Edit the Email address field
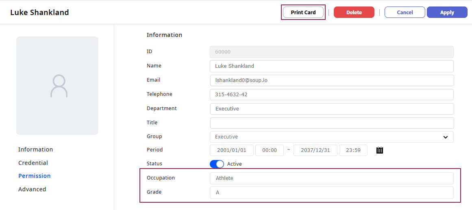Screen dimensions: 472x210 coord(331,80)
